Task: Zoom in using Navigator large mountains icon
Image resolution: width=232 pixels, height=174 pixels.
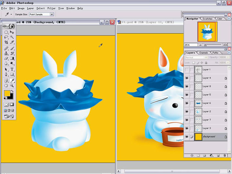Action: pyautogui.click(x=225, y=45)
